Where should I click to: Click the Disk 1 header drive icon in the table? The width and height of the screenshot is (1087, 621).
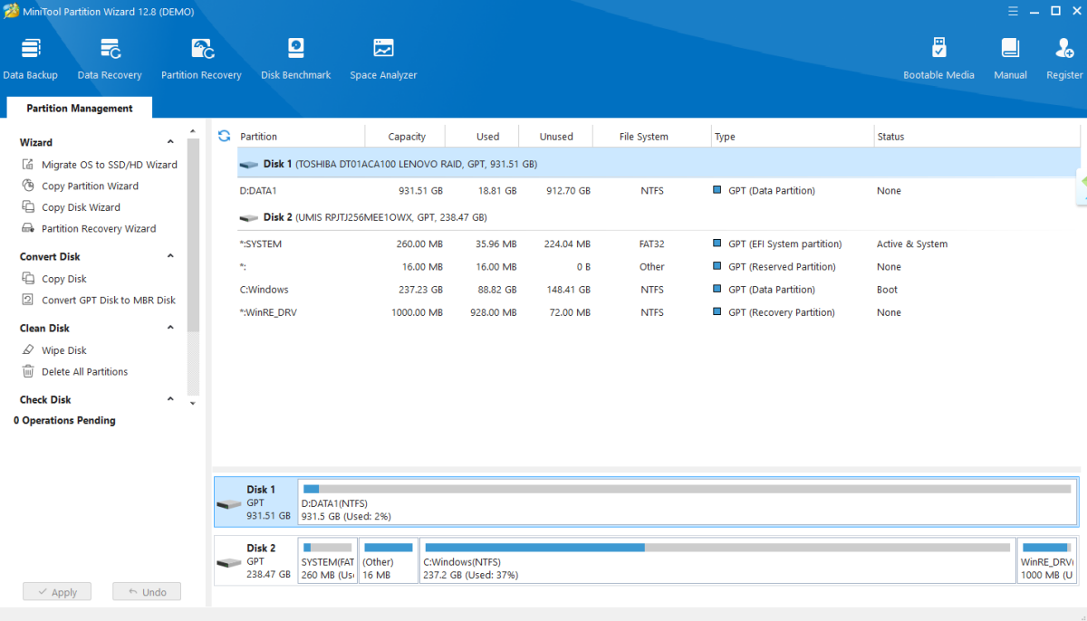[248, 165]
